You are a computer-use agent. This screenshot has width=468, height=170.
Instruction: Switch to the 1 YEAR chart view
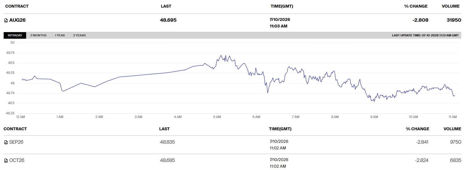pos(60,35)
